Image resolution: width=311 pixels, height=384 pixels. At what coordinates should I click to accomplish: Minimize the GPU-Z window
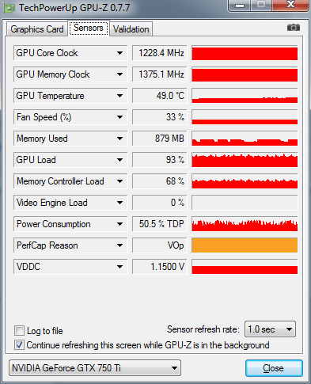pos(240,6)
